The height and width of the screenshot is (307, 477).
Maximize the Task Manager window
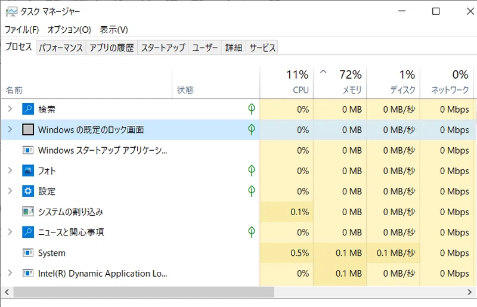(436, 11)
